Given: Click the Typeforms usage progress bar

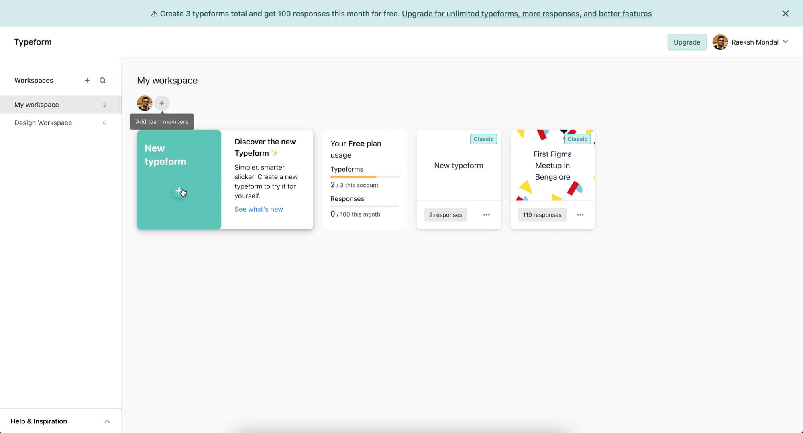Looking at the screenshot, I should [x=365, y=176].
